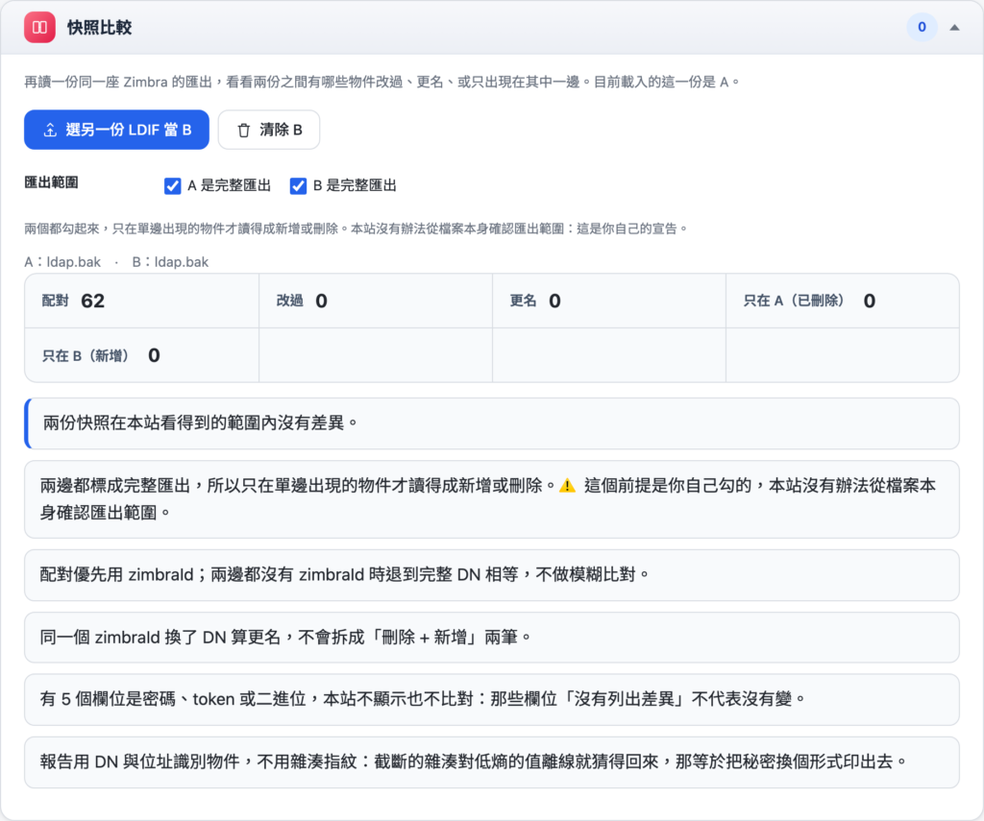Click the blue count badge showing 0
984x821 pixels.
pyautogui.click(x=922, y=27)
